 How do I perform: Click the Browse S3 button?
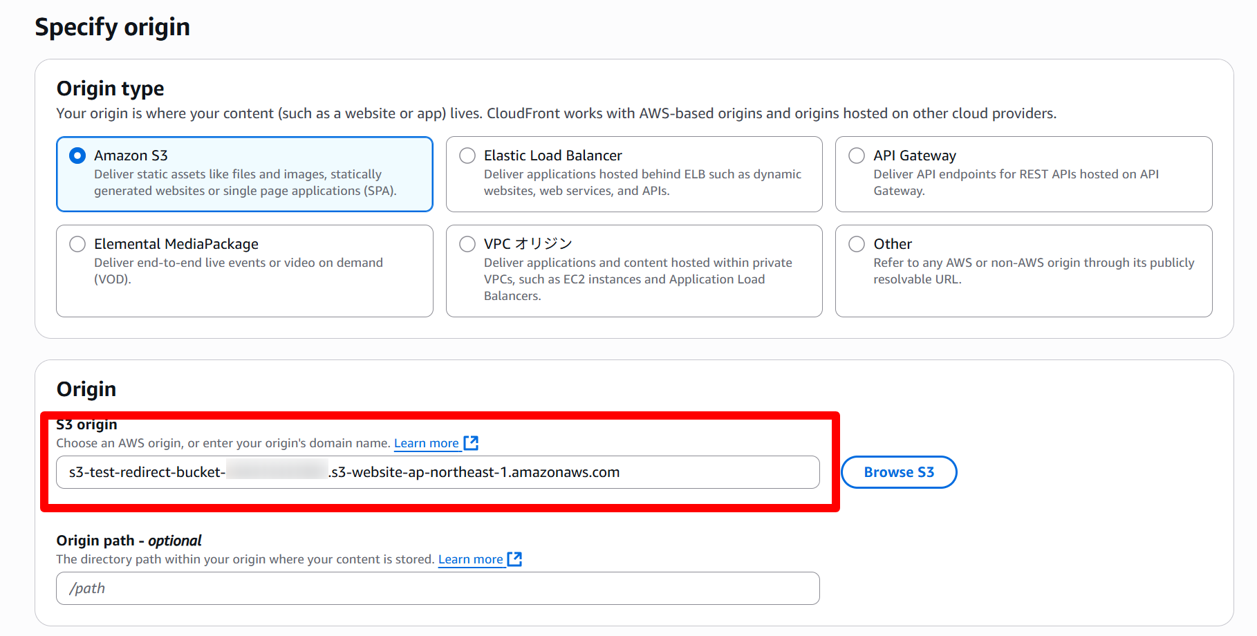(898, 472)
